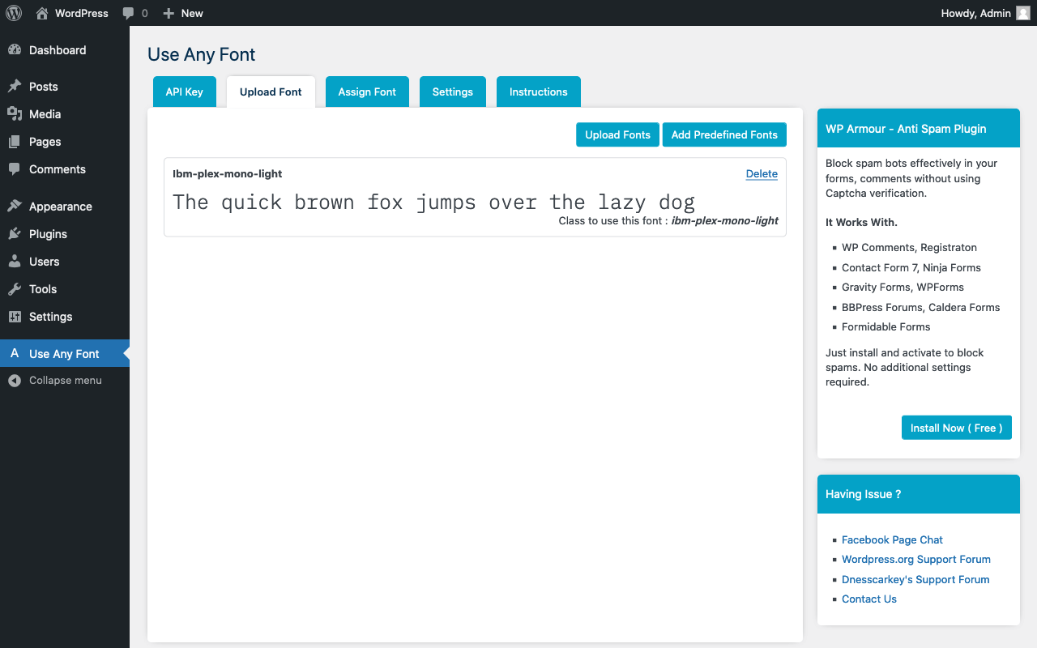1037x648 pixels.
Task: Open the plugin Settings tab
Action: tap(452, 92)
